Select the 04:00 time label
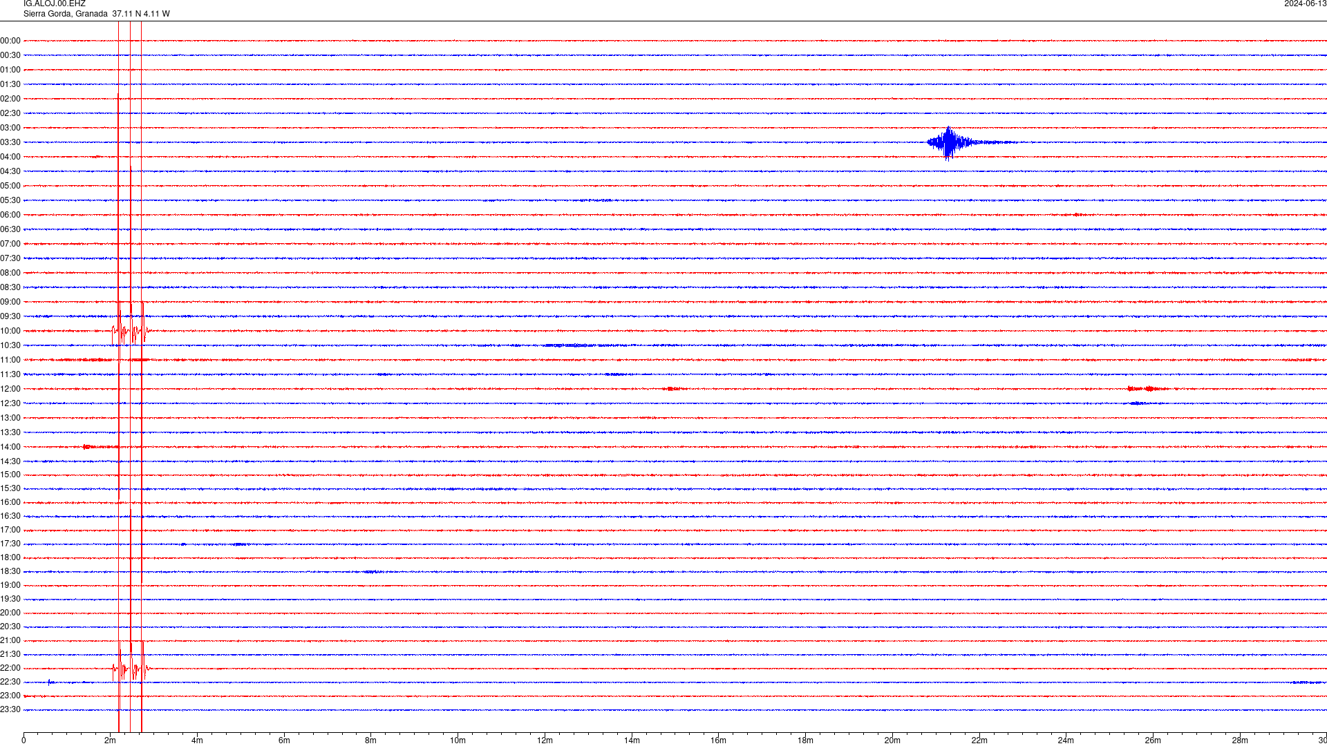Viewport: 1327px width, 746px height. 10,157
